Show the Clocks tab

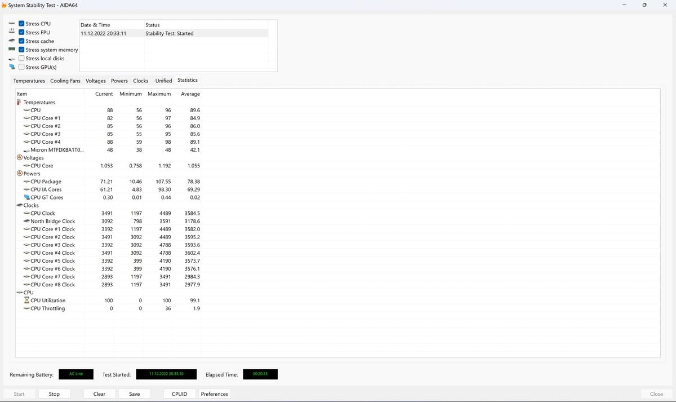point(141,81)
